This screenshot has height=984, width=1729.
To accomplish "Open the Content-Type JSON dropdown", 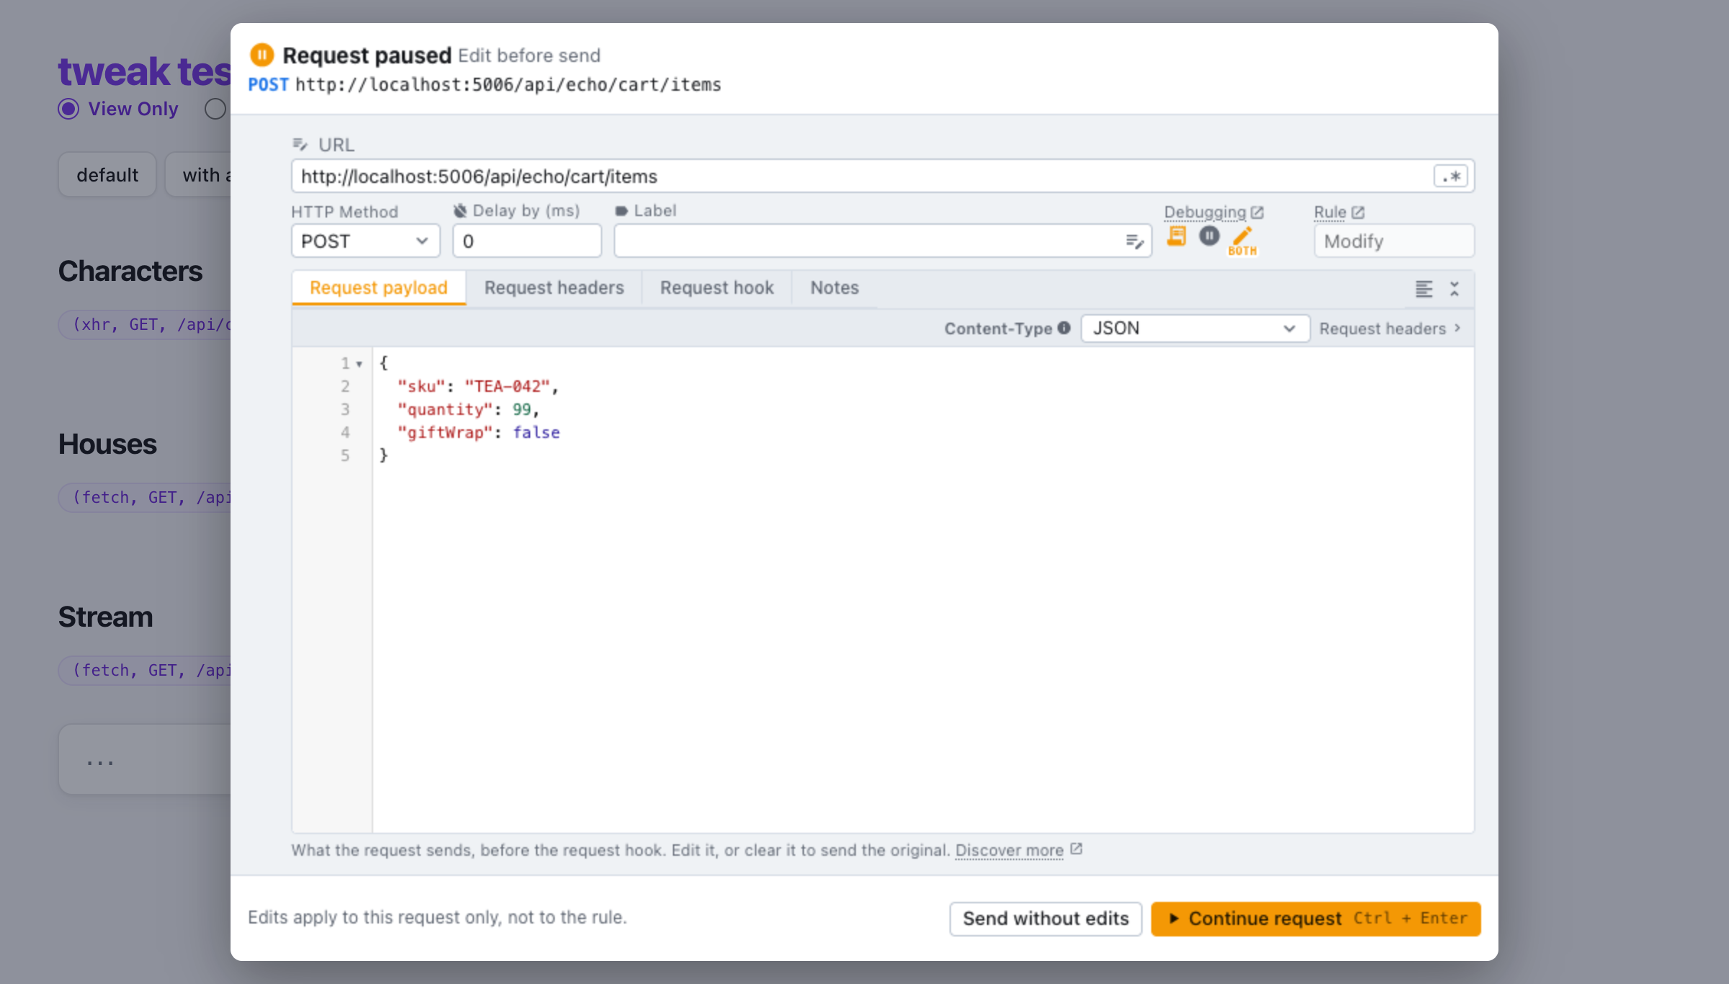I will [1195, 328].
